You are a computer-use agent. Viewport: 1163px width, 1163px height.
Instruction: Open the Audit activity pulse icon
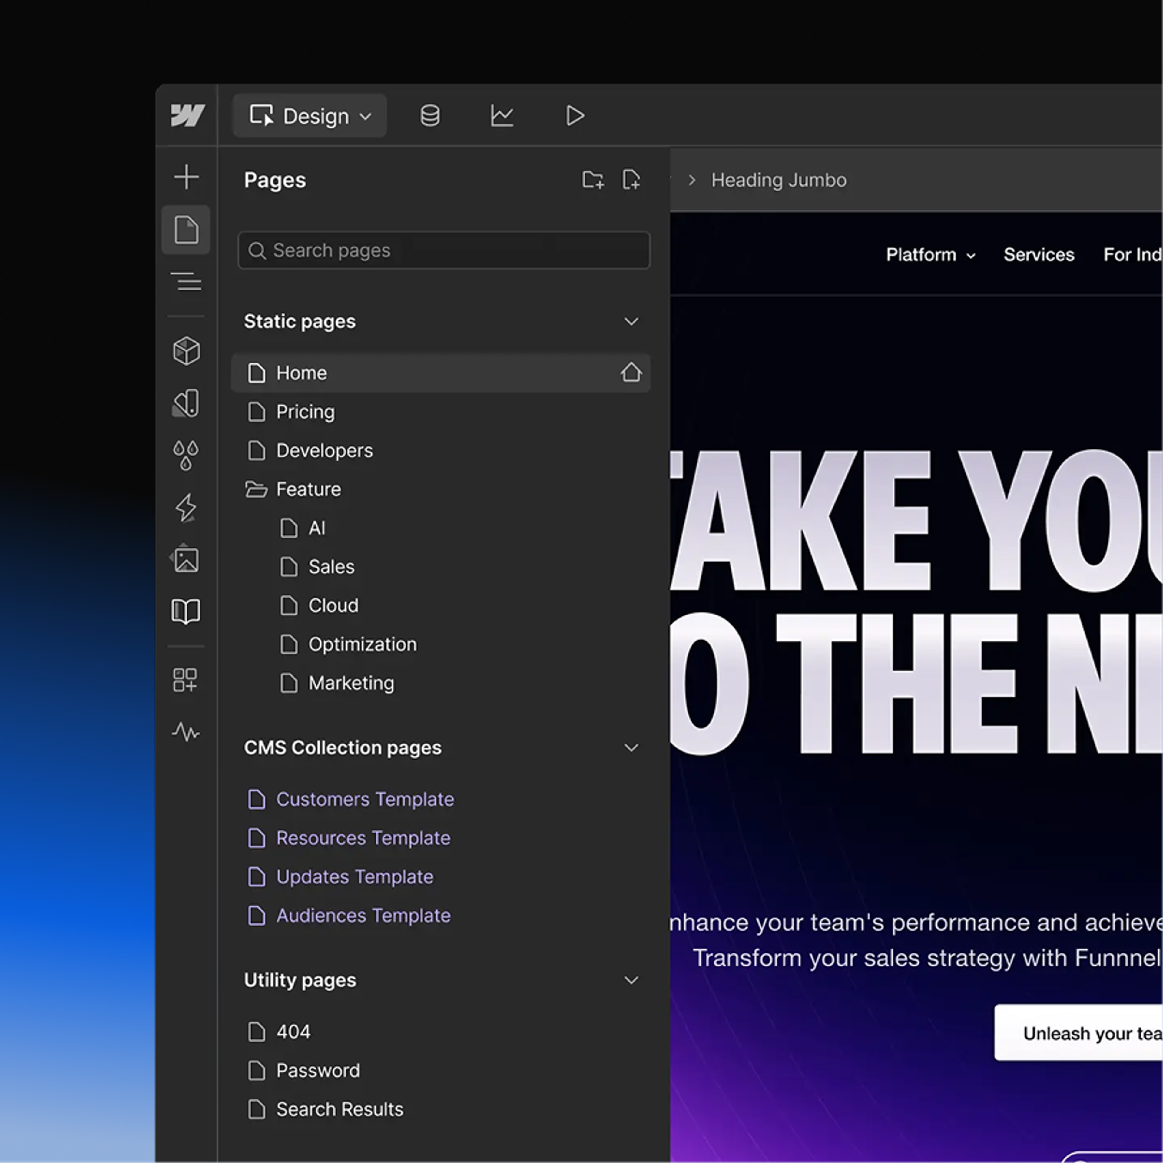click(186, 732)
